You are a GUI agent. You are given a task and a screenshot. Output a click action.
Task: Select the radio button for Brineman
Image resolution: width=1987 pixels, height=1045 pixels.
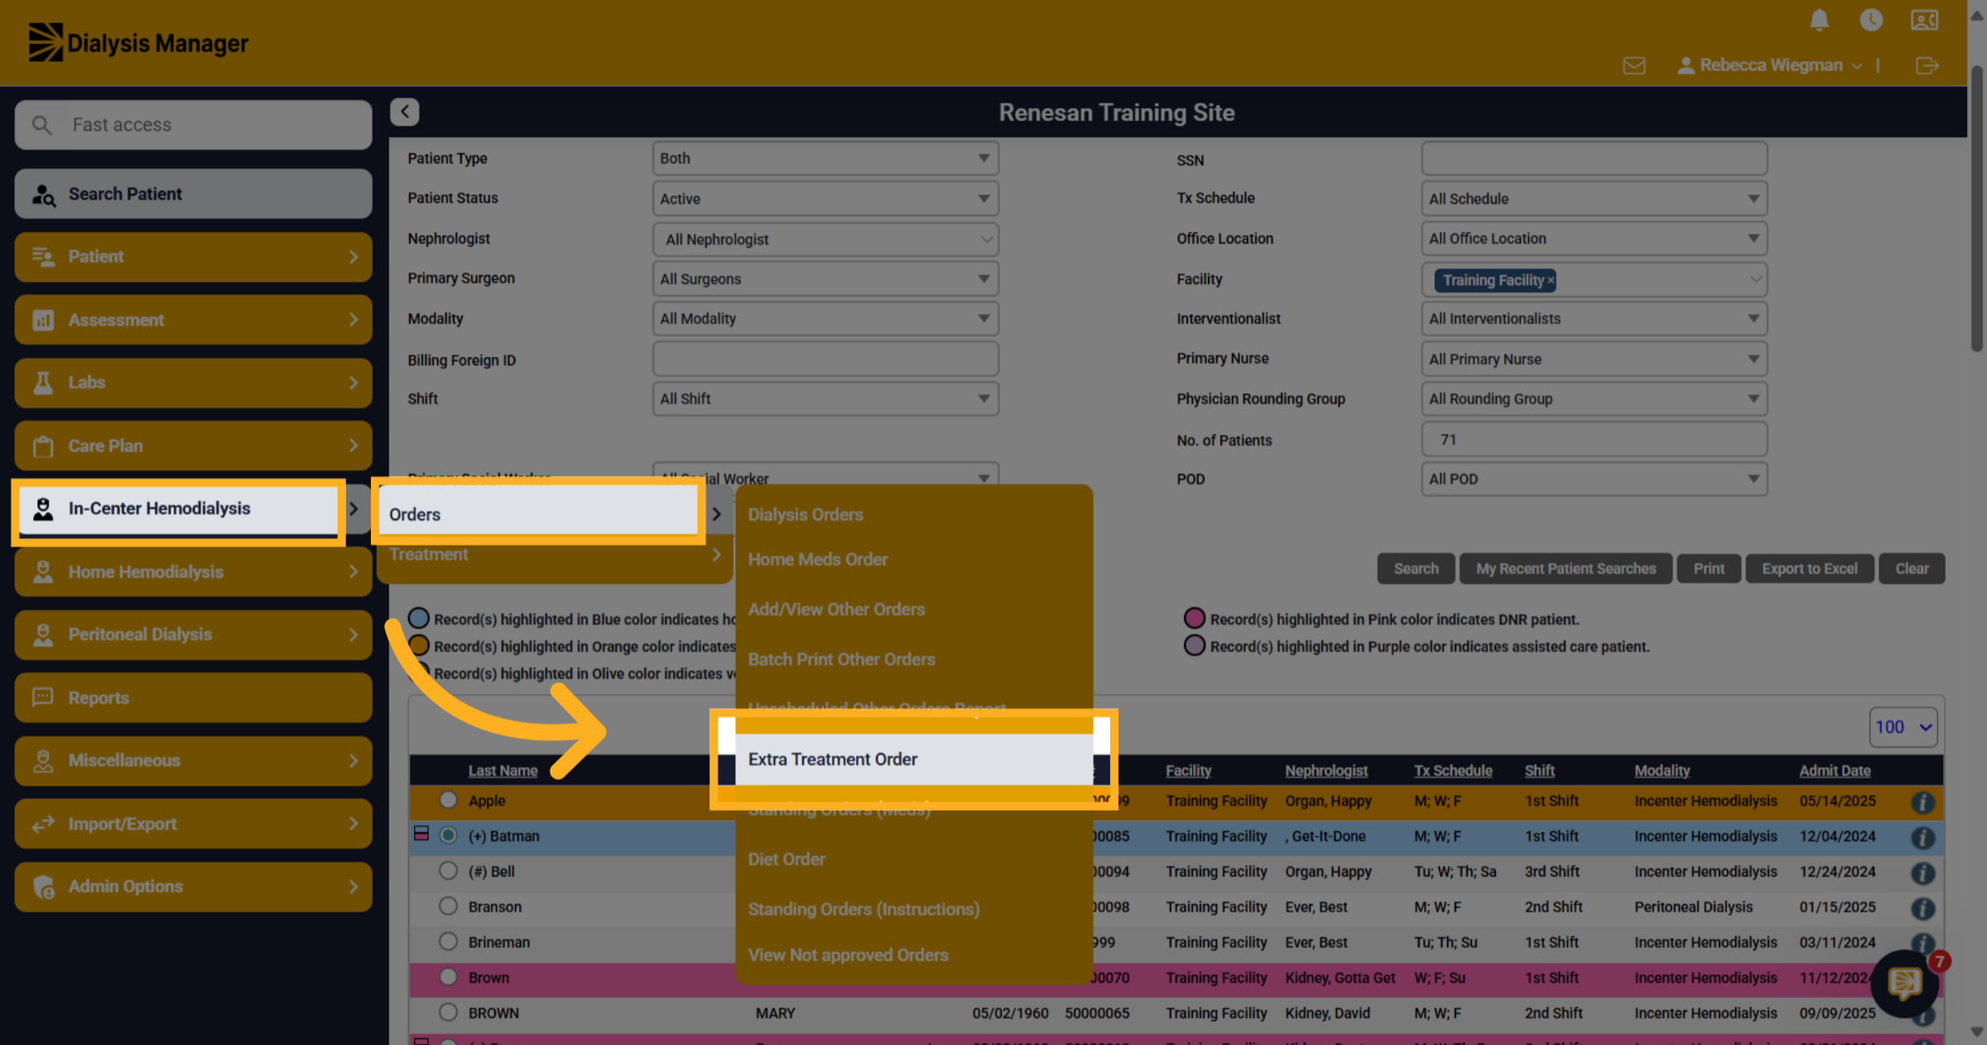click(x=448, y=941)
